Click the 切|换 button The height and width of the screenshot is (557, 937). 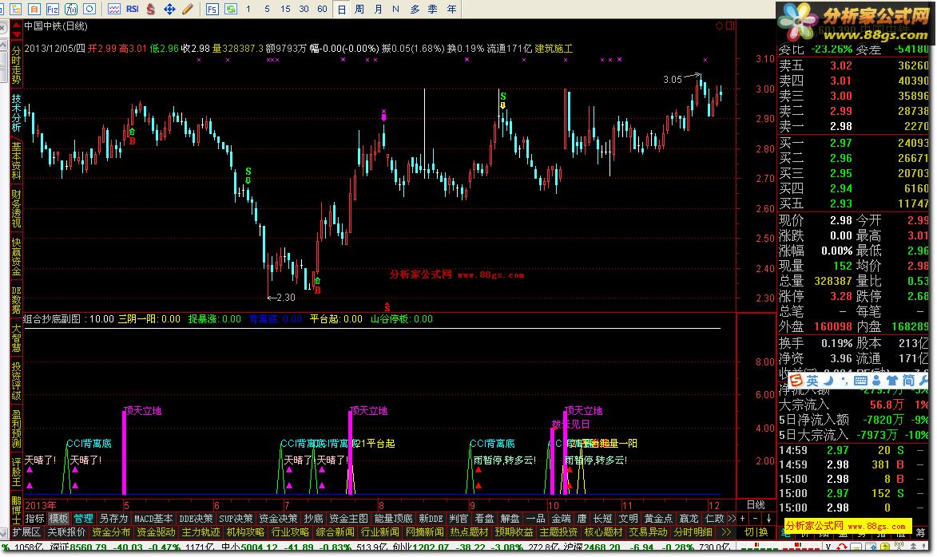(756, 531)
